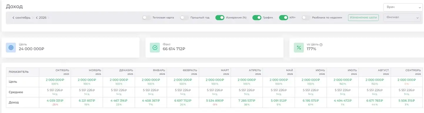The image size is (424, 113).
Task: Turn on the Прошлый год toggle
Action: [184, 18]
